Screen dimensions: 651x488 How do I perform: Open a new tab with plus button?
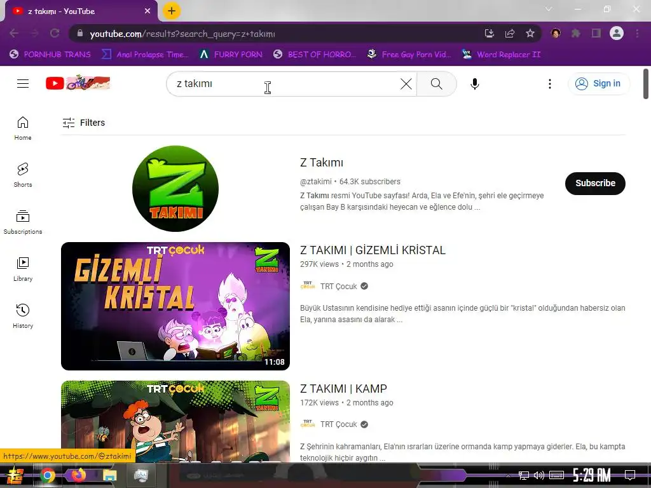tap(172, 11)
